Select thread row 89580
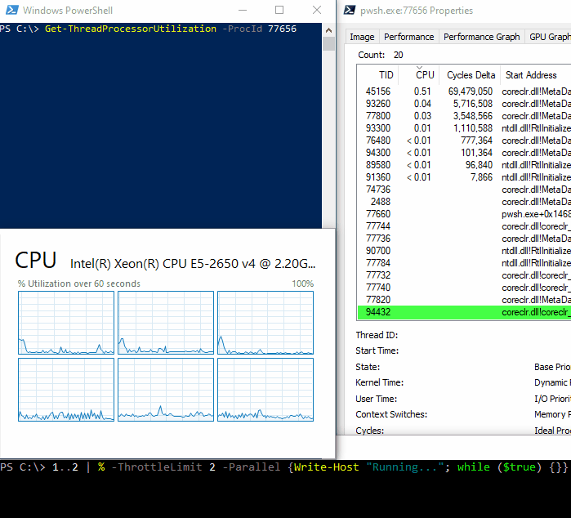 (x=464, y=165)
